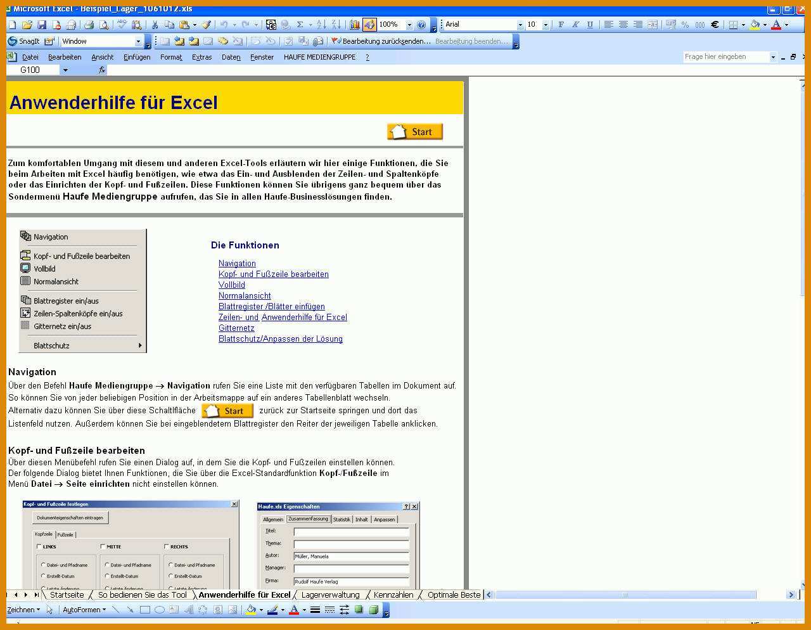Open the Arial font name dropdown
Screen dimensions: 811x630
520,25
